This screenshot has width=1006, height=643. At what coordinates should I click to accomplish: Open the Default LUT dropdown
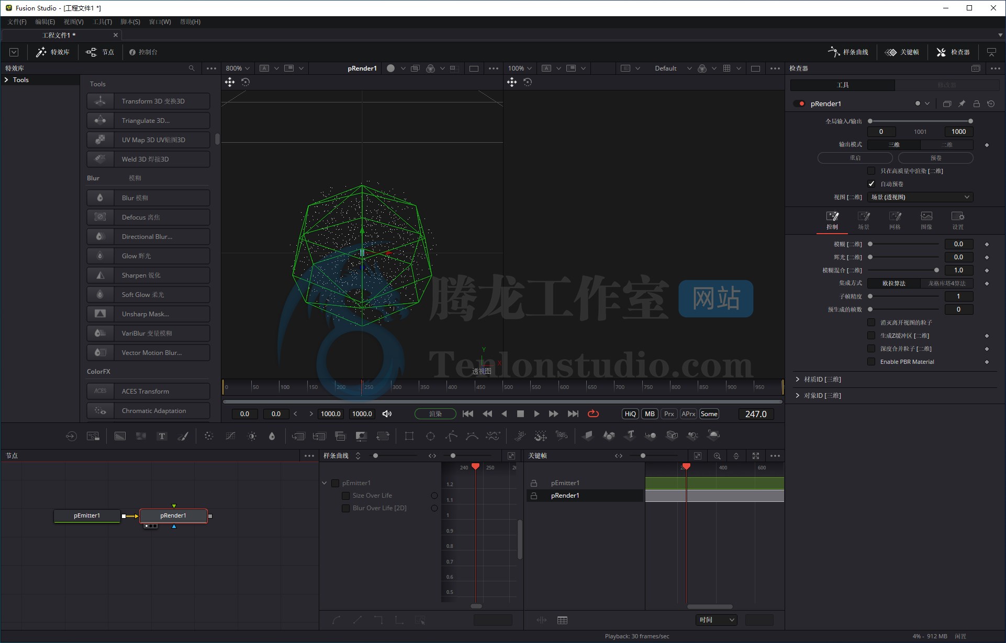coord(672,68)
